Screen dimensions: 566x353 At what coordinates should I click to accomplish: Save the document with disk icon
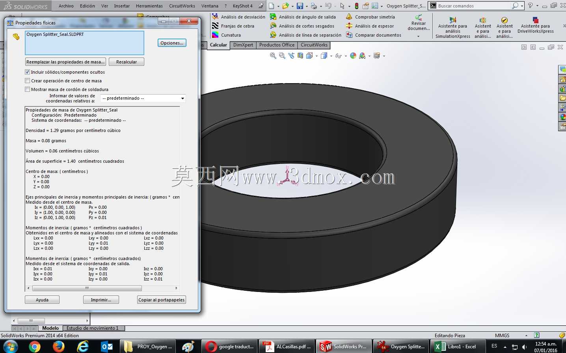point(300,6)
